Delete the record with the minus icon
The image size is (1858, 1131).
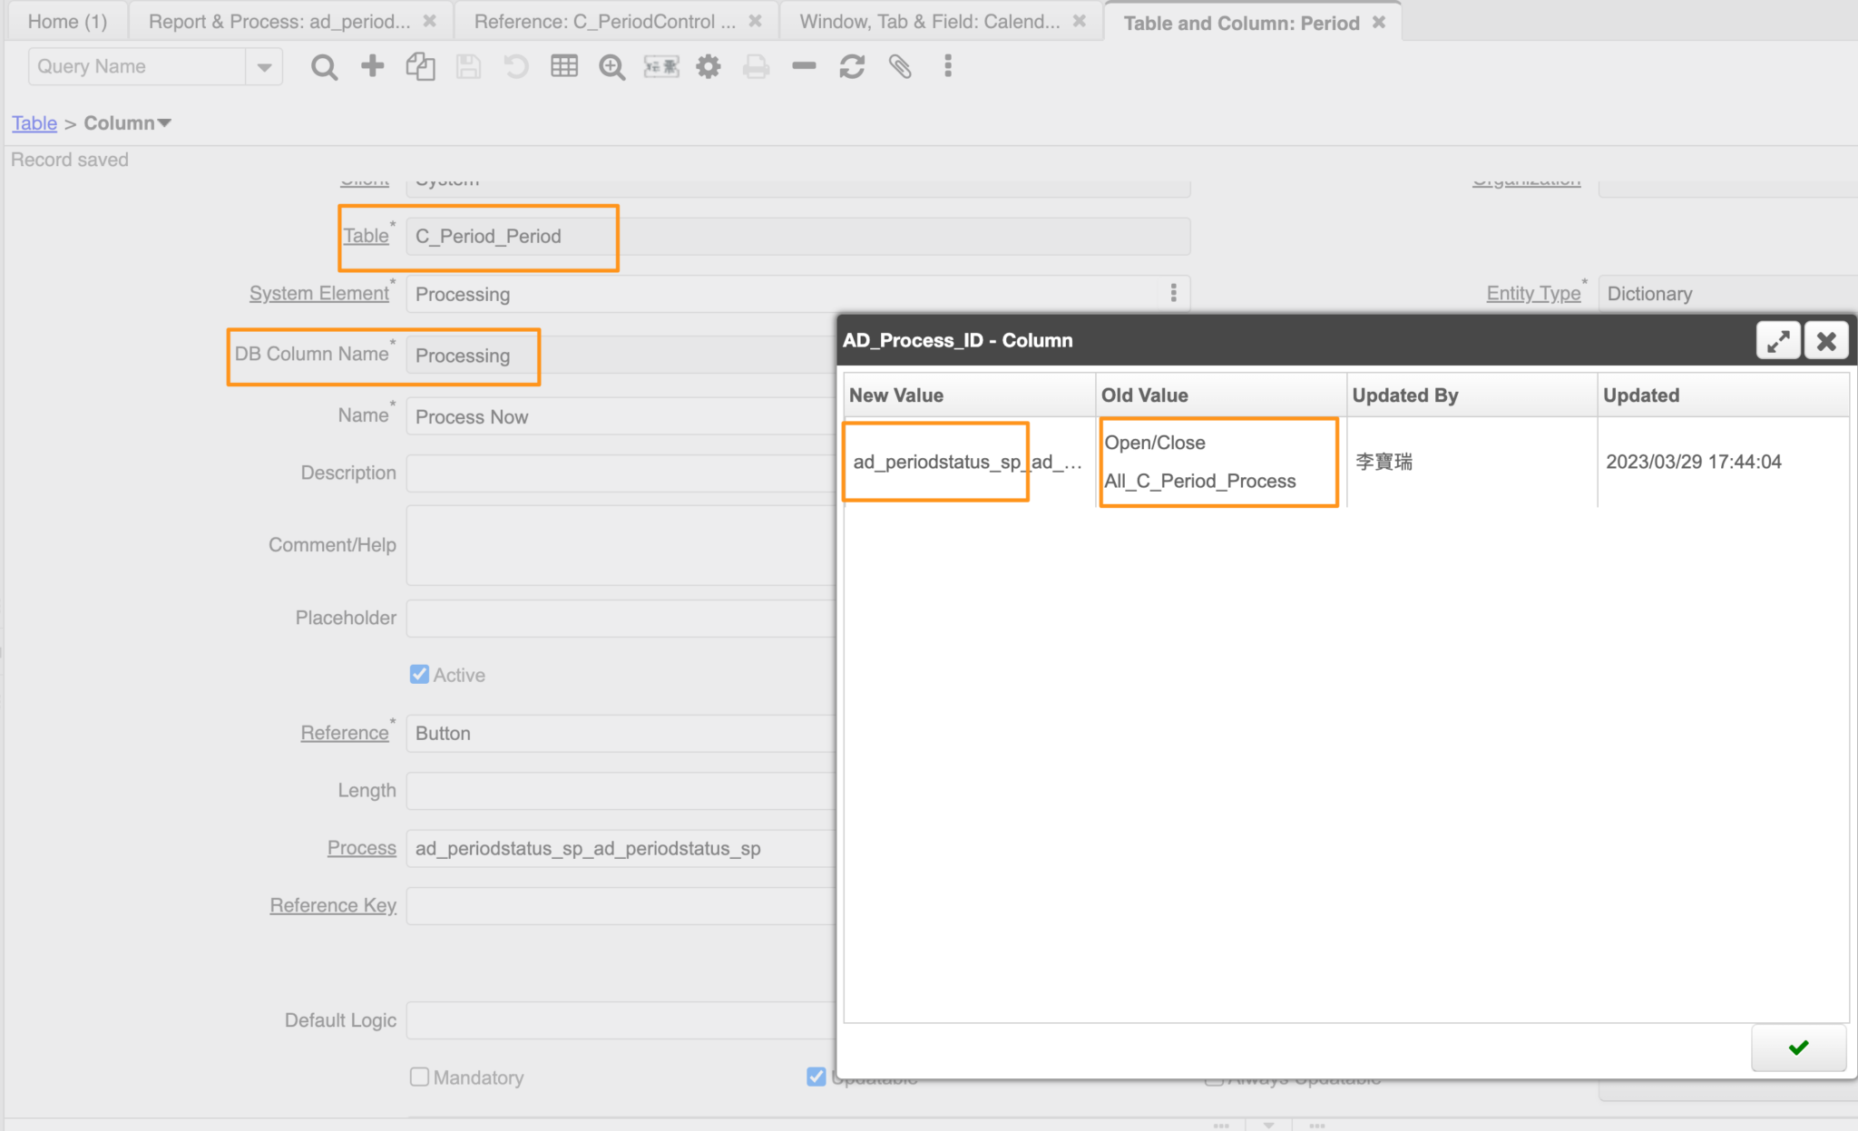point(803,66)
